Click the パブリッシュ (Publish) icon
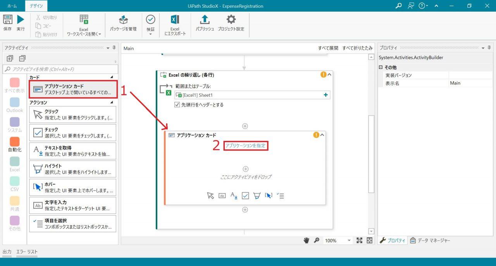 tap(205, 23)
